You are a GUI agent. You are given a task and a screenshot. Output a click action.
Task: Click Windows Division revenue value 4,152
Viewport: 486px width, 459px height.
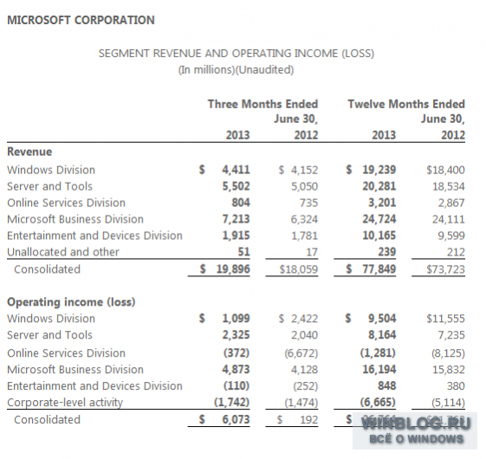pos(304,170)
